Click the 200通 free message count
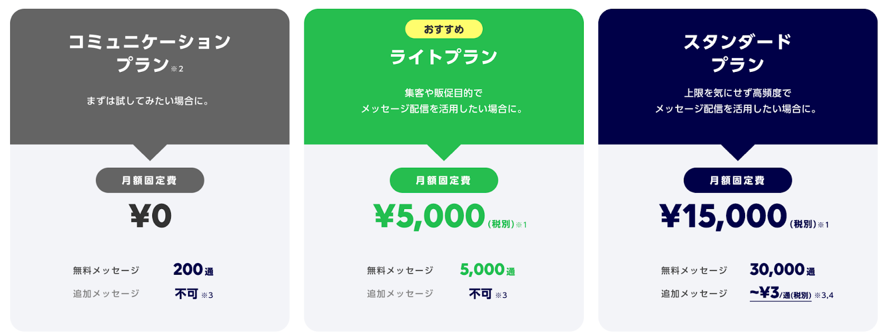The width and height of the screenshot is (893, 335). tap(193, 270)
